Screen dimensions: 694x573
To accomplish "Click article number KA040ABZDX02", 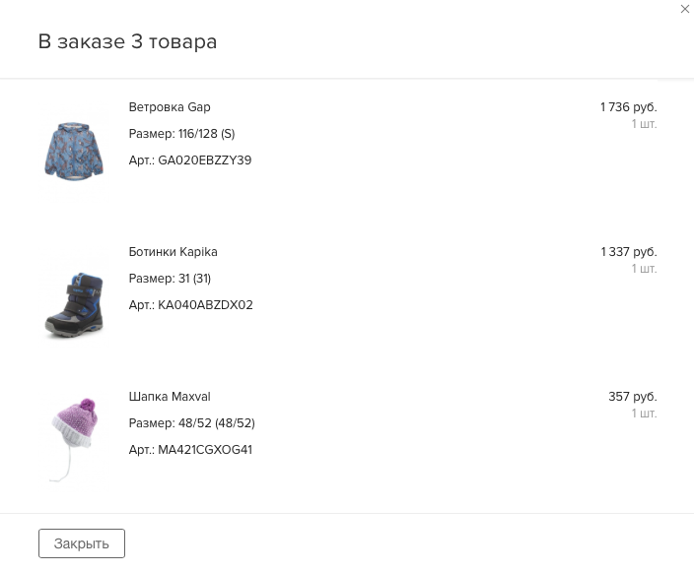I will click(205, 305).
